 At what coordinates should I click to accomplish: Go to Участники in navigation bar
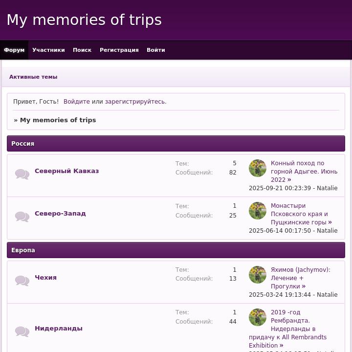48,50
